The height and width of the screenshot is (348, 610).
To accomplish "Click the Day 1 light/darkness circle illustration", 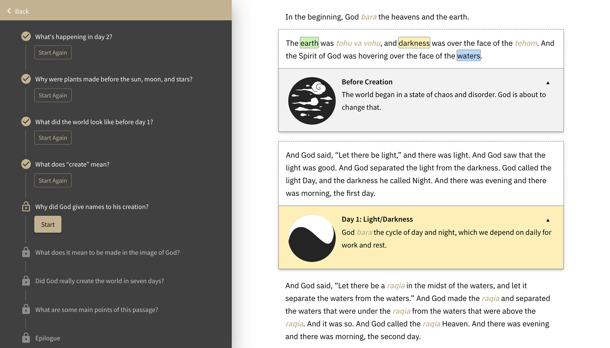I will pyautogui.click(x=312, y=238).
